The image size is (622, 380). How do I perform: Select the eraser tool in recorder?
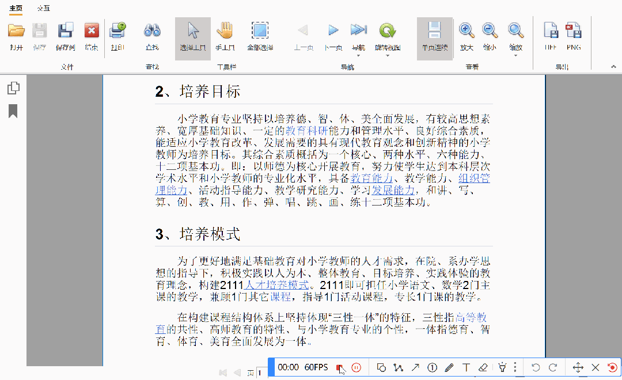click(483, 368)
